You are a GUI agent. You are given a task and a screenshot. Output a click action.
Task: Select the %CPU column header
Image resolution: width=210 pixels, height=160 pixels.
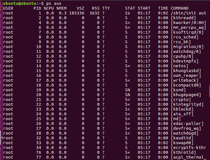tap(49, 8)
